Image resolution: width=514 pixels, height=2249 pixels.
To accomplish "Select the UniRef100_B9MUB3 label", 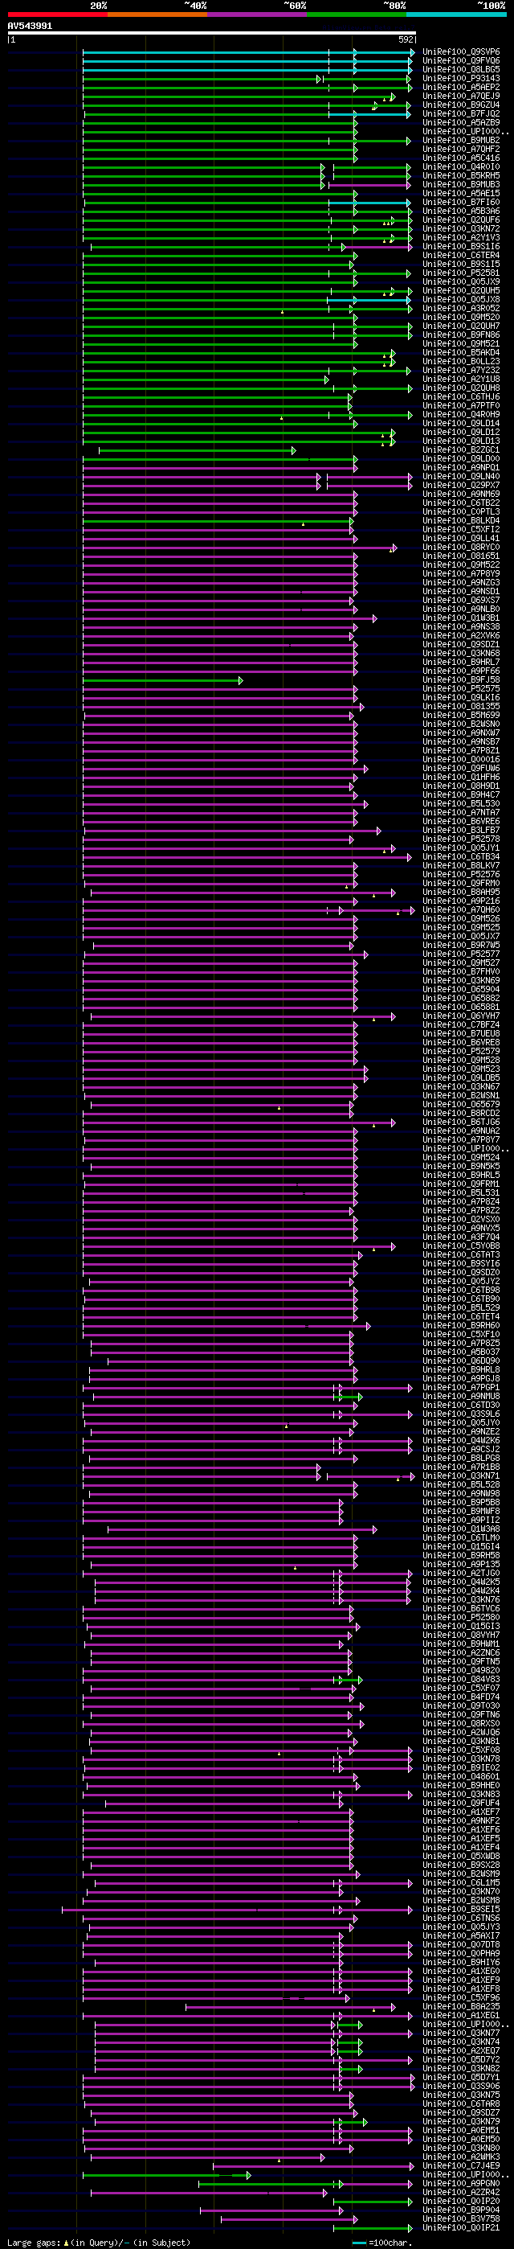I will click(461, 184).
